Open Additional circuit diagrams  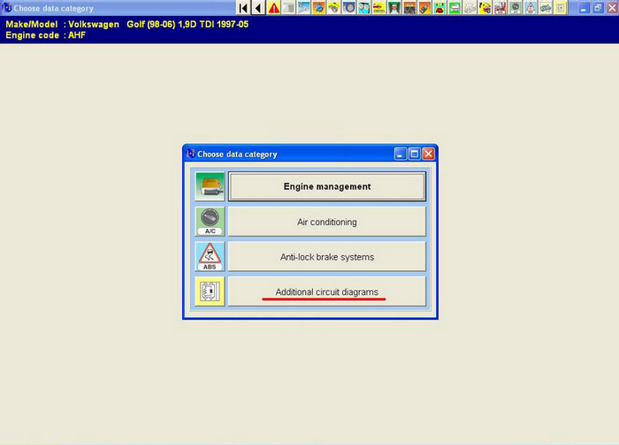(x=327, y=291)
